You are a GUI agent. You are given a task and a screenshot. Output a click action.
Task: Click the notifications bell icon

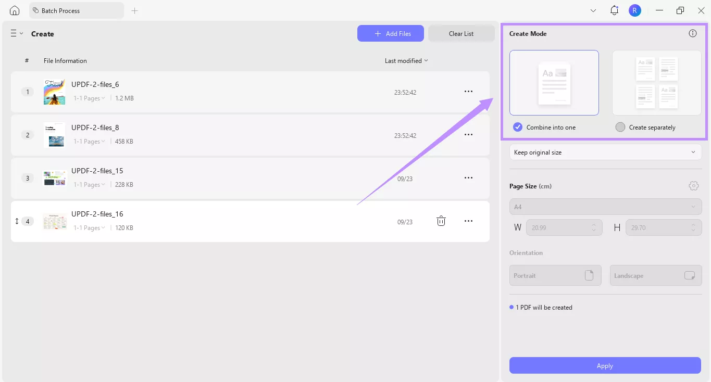pos(614,10)
